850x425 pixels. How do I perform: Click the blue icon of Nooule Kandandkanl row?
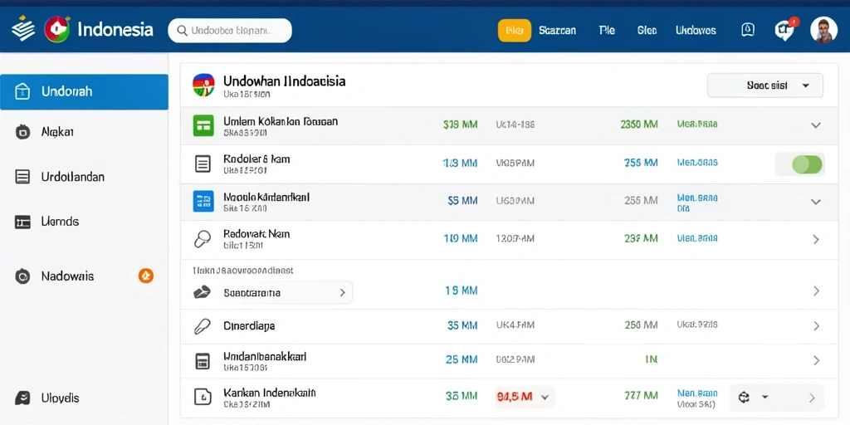point(203,201)
